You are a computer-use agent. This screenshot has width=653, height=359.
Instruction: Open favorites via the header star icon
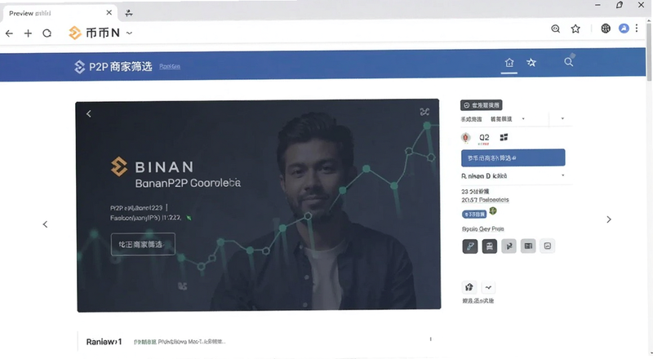[531, 63]
